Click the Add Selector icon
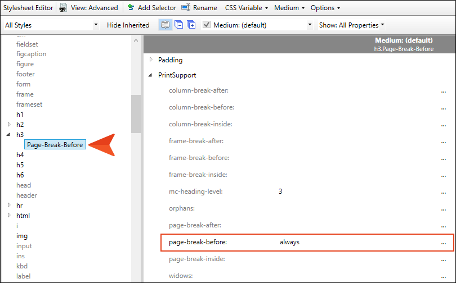 (x=131, y=8)
